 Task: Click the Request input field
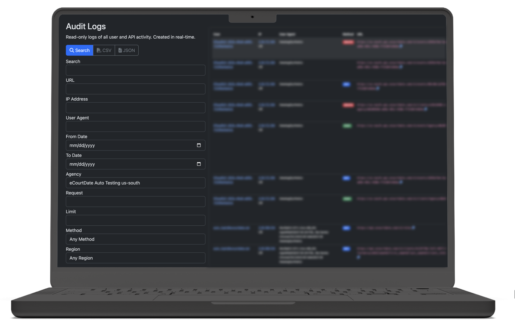tap(135, 202)
